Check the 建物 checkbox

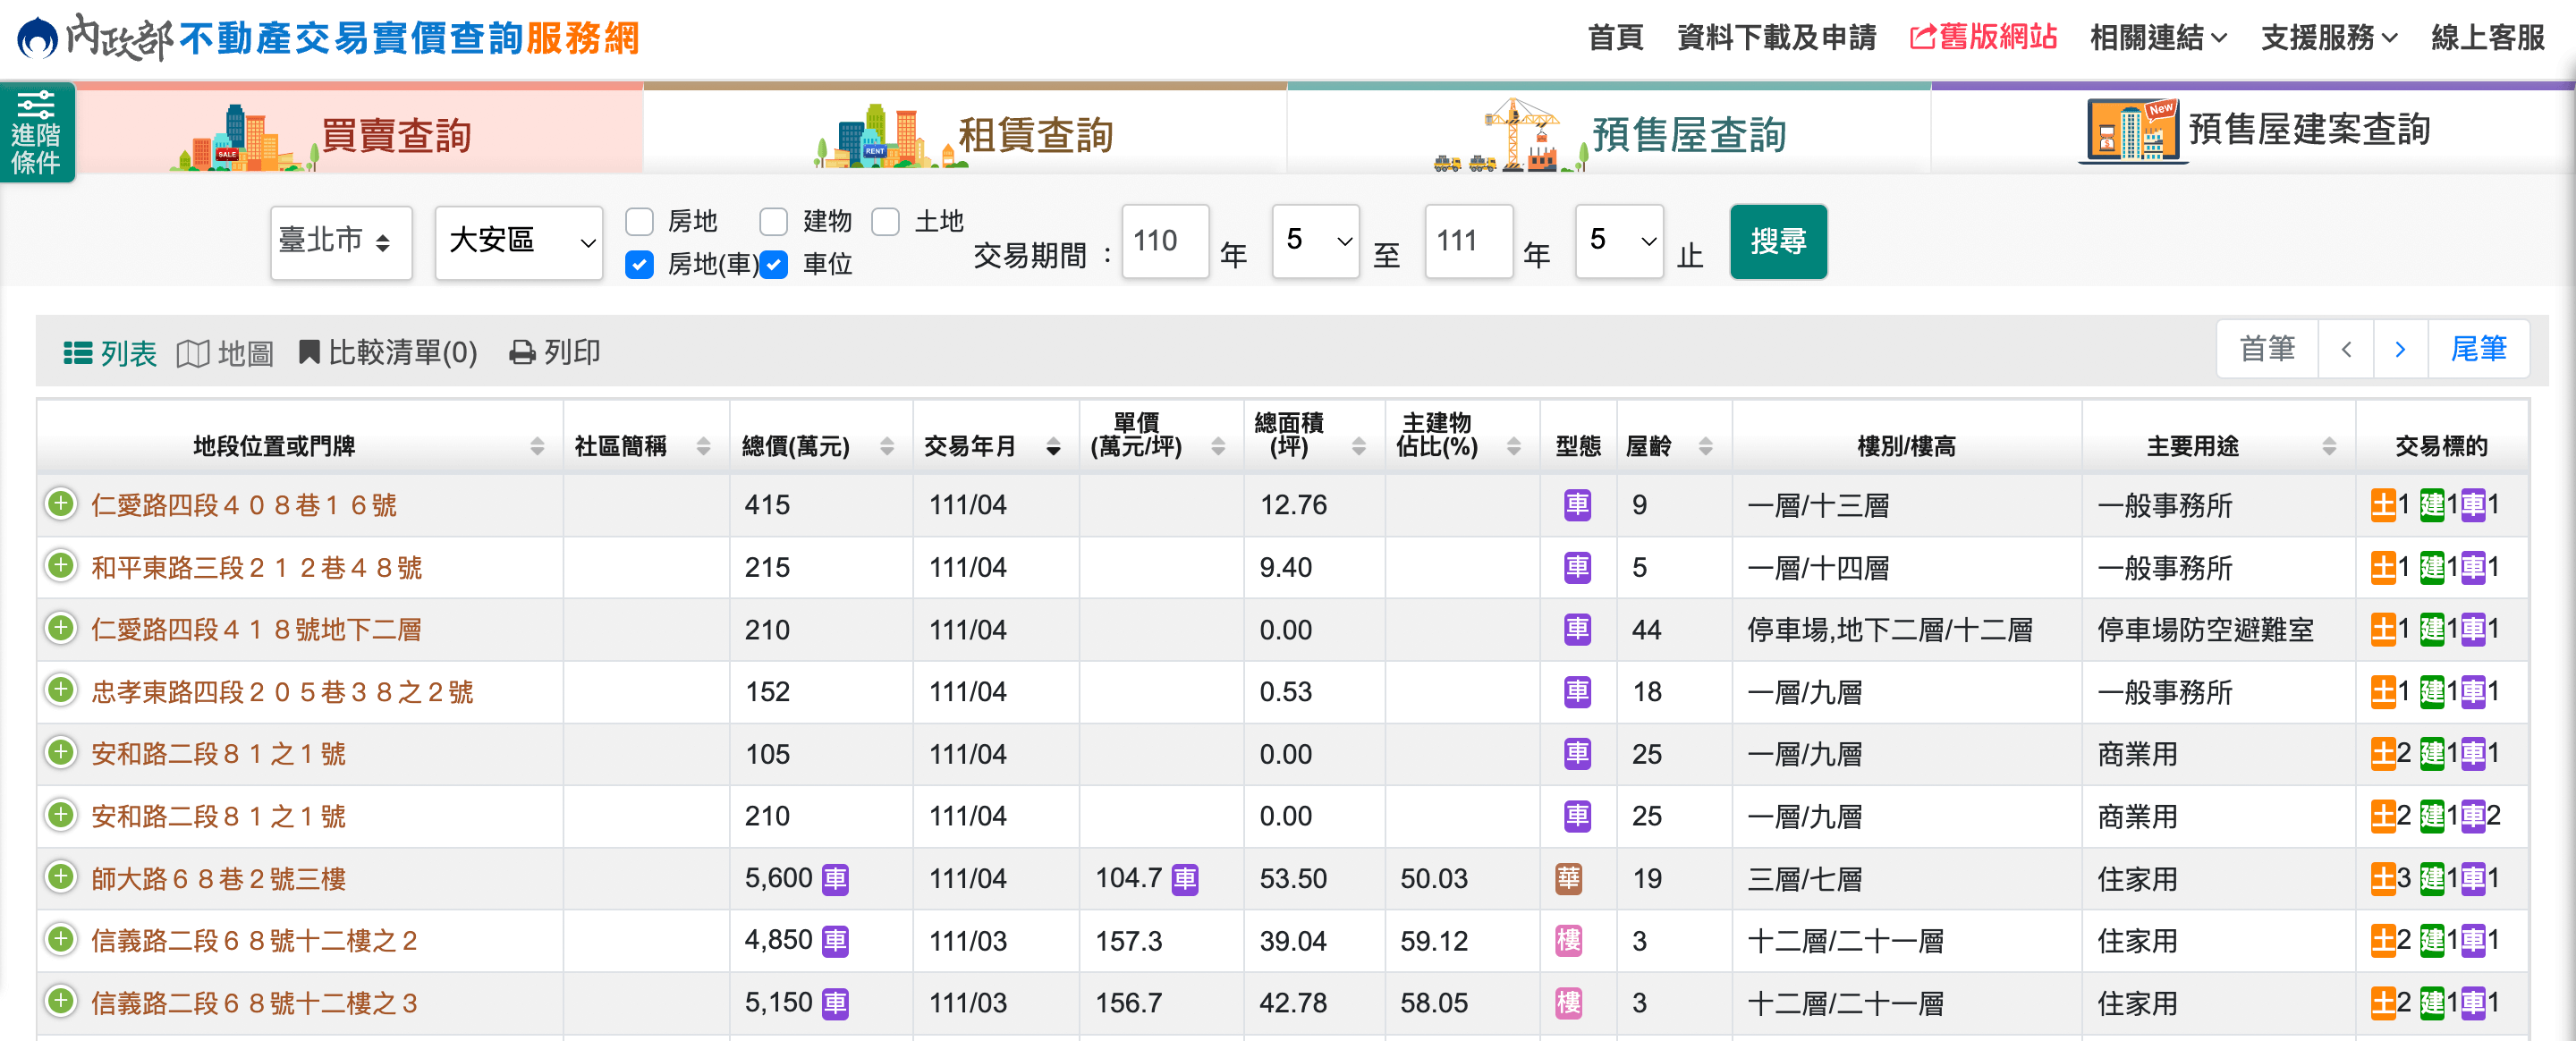pyautogui.click(x=773, y=221)
